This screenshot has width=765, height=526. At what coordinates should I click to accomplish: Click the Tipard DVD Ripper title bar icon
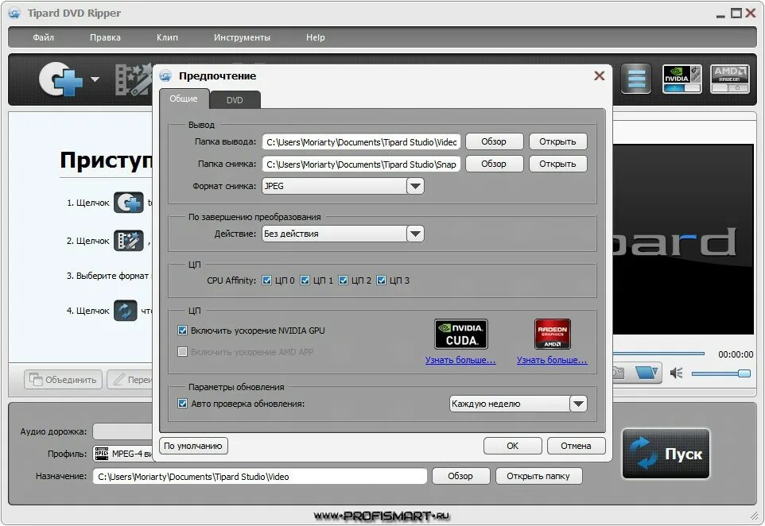(14, 14)
